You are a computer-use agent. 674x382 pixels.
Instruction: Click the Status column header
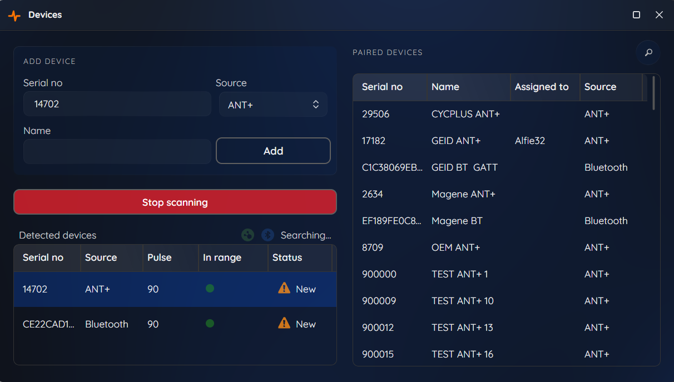300,258
